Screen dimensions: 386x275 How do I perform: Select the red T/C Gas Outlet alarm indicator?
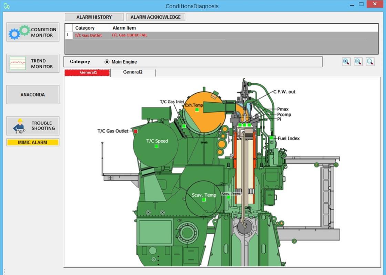click(x=135, y=131)
